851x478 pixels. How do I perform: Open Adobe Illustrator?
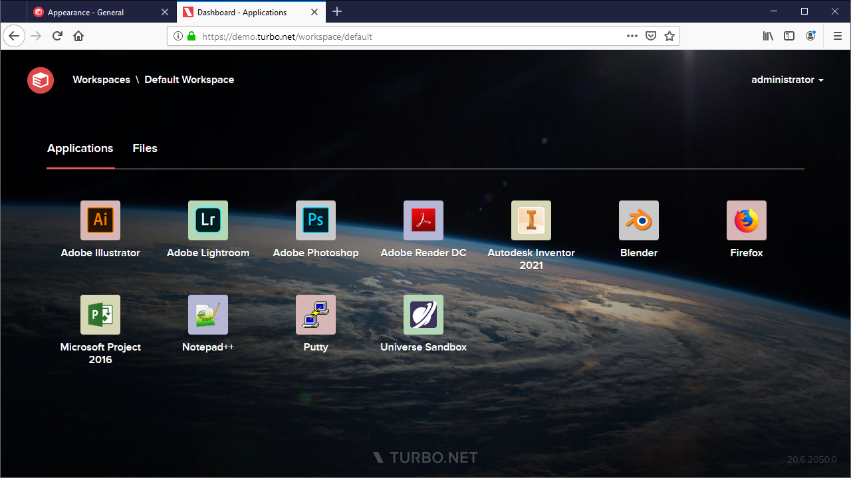pos(100,220)
